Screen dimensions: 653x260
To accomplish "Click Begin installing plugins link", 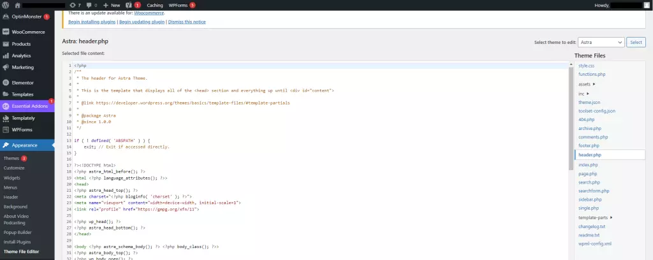I will (x=92, y=22).
